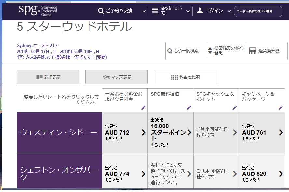This screenshot has height=192, width=289.
Task: Select the 16,000 スターポイント rate cell
Action: tap(171, 132)
